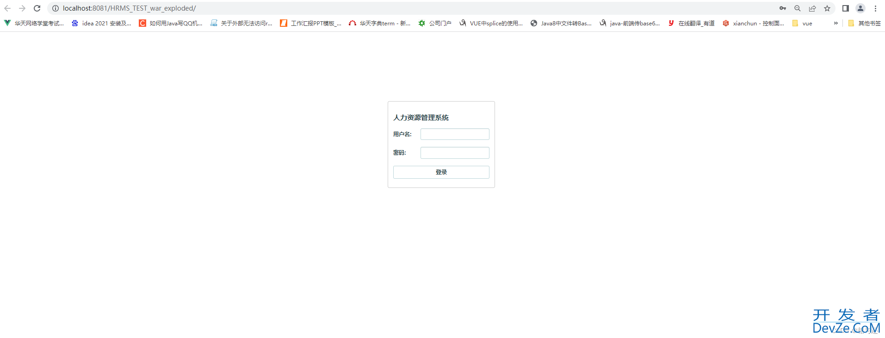
Task: Open 其他书签 bookmarks folder
Action: (864, 23)
